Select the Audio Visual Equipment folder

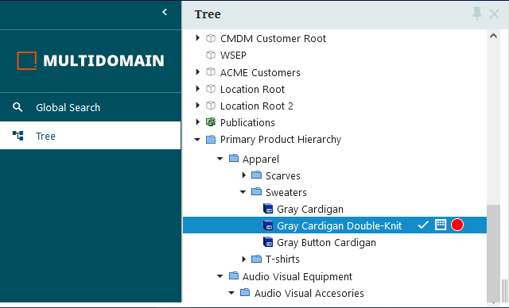point(297,276)
